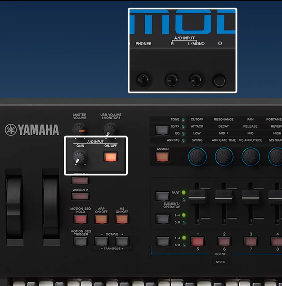Select the Scene 1/5 button
This screenshot has width=282, height=286.
coord(197,241)
